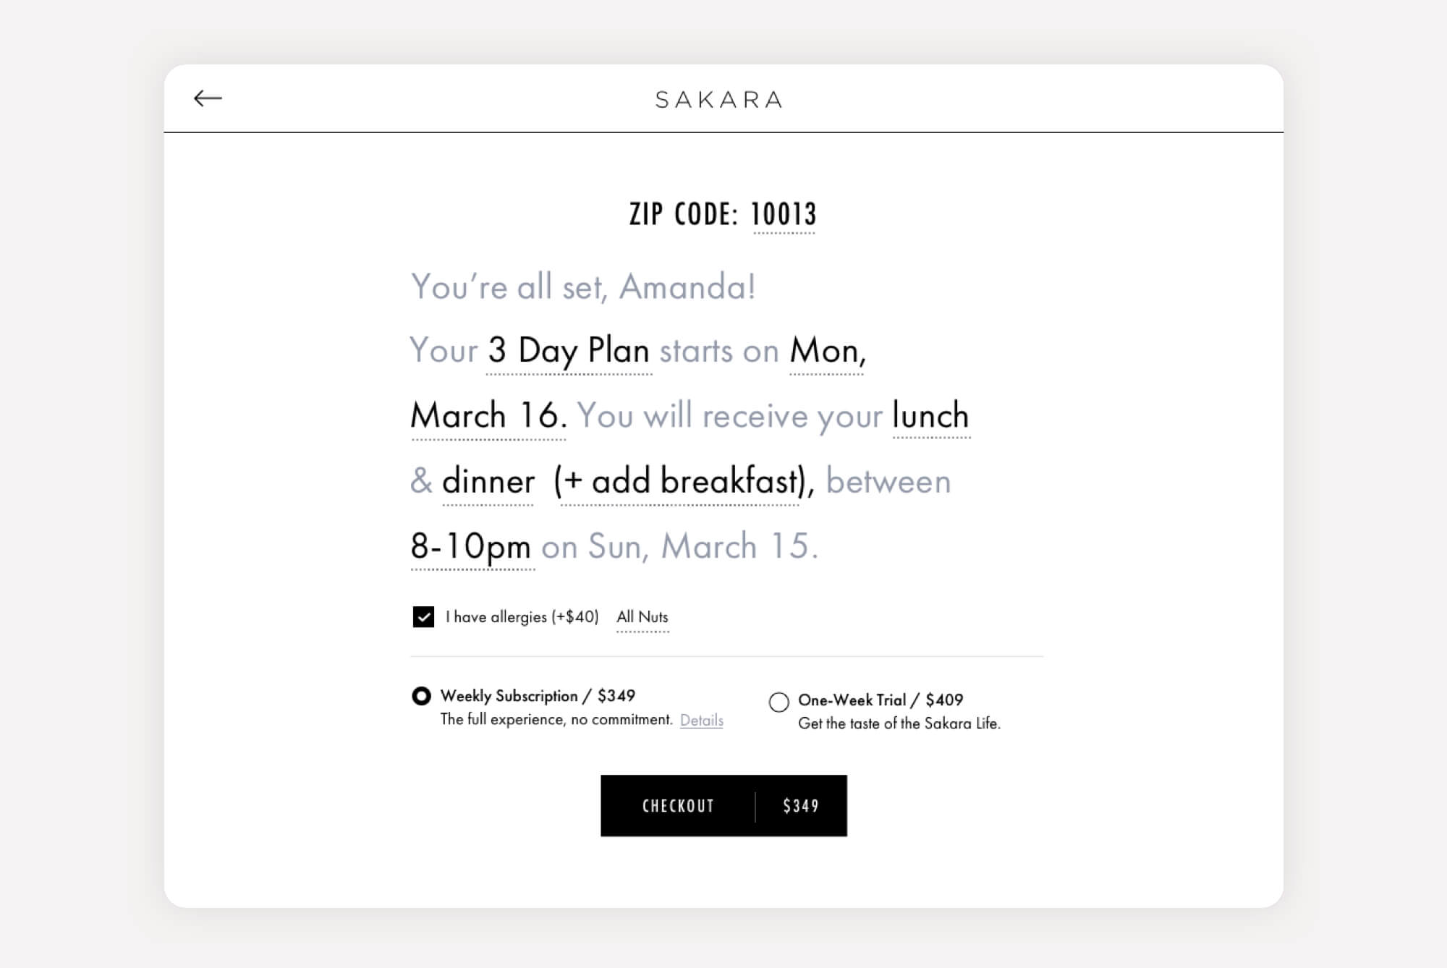Screen dimensions: 1447x968
Task: Open the 3 Day Plan selector
Action: [569, 352]
